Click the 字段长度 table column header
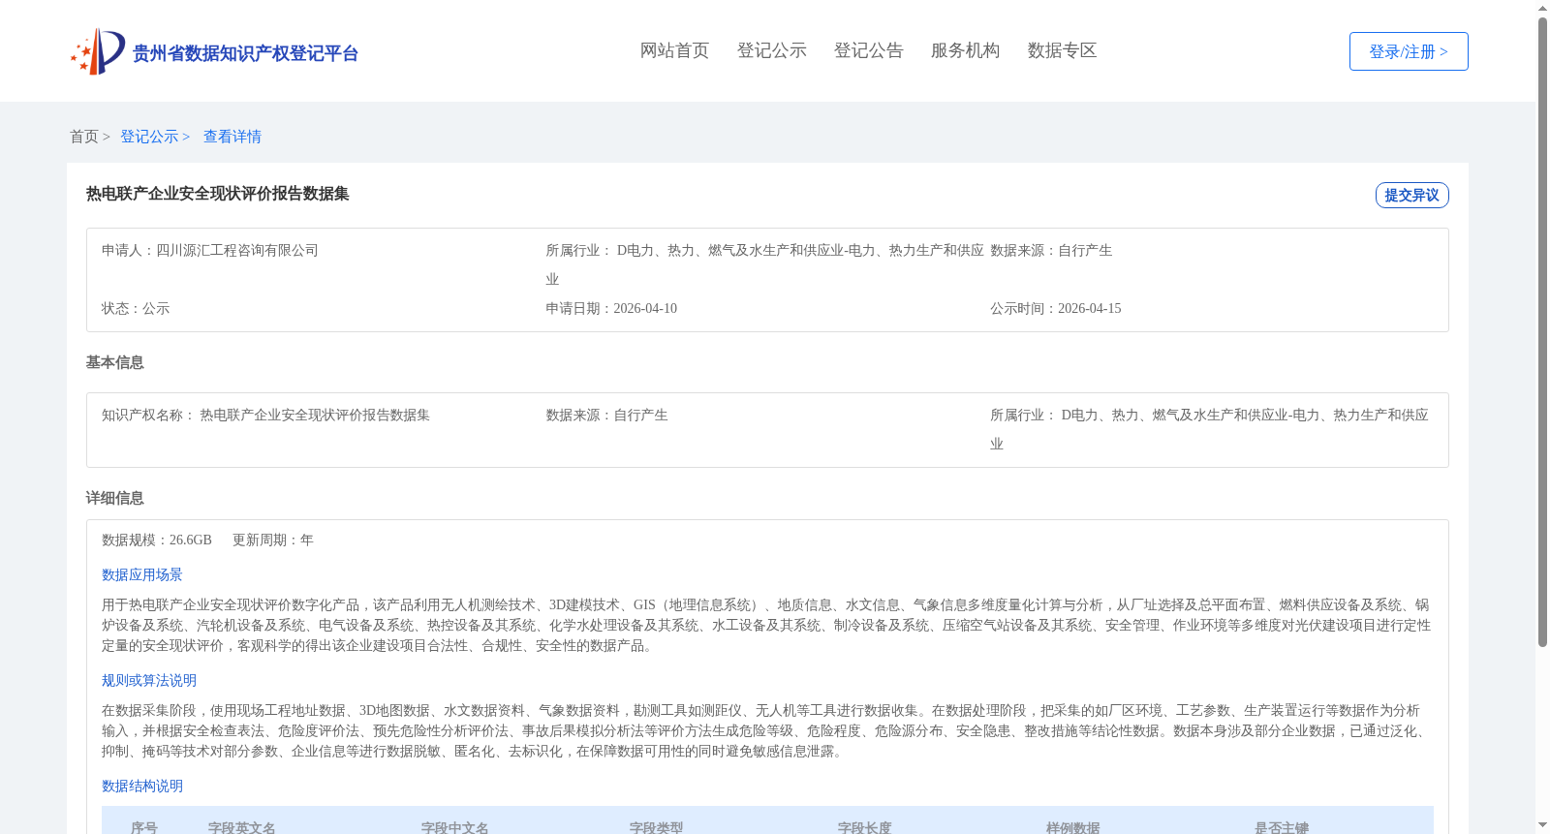The image size is (1550, 834). (864, 827)
